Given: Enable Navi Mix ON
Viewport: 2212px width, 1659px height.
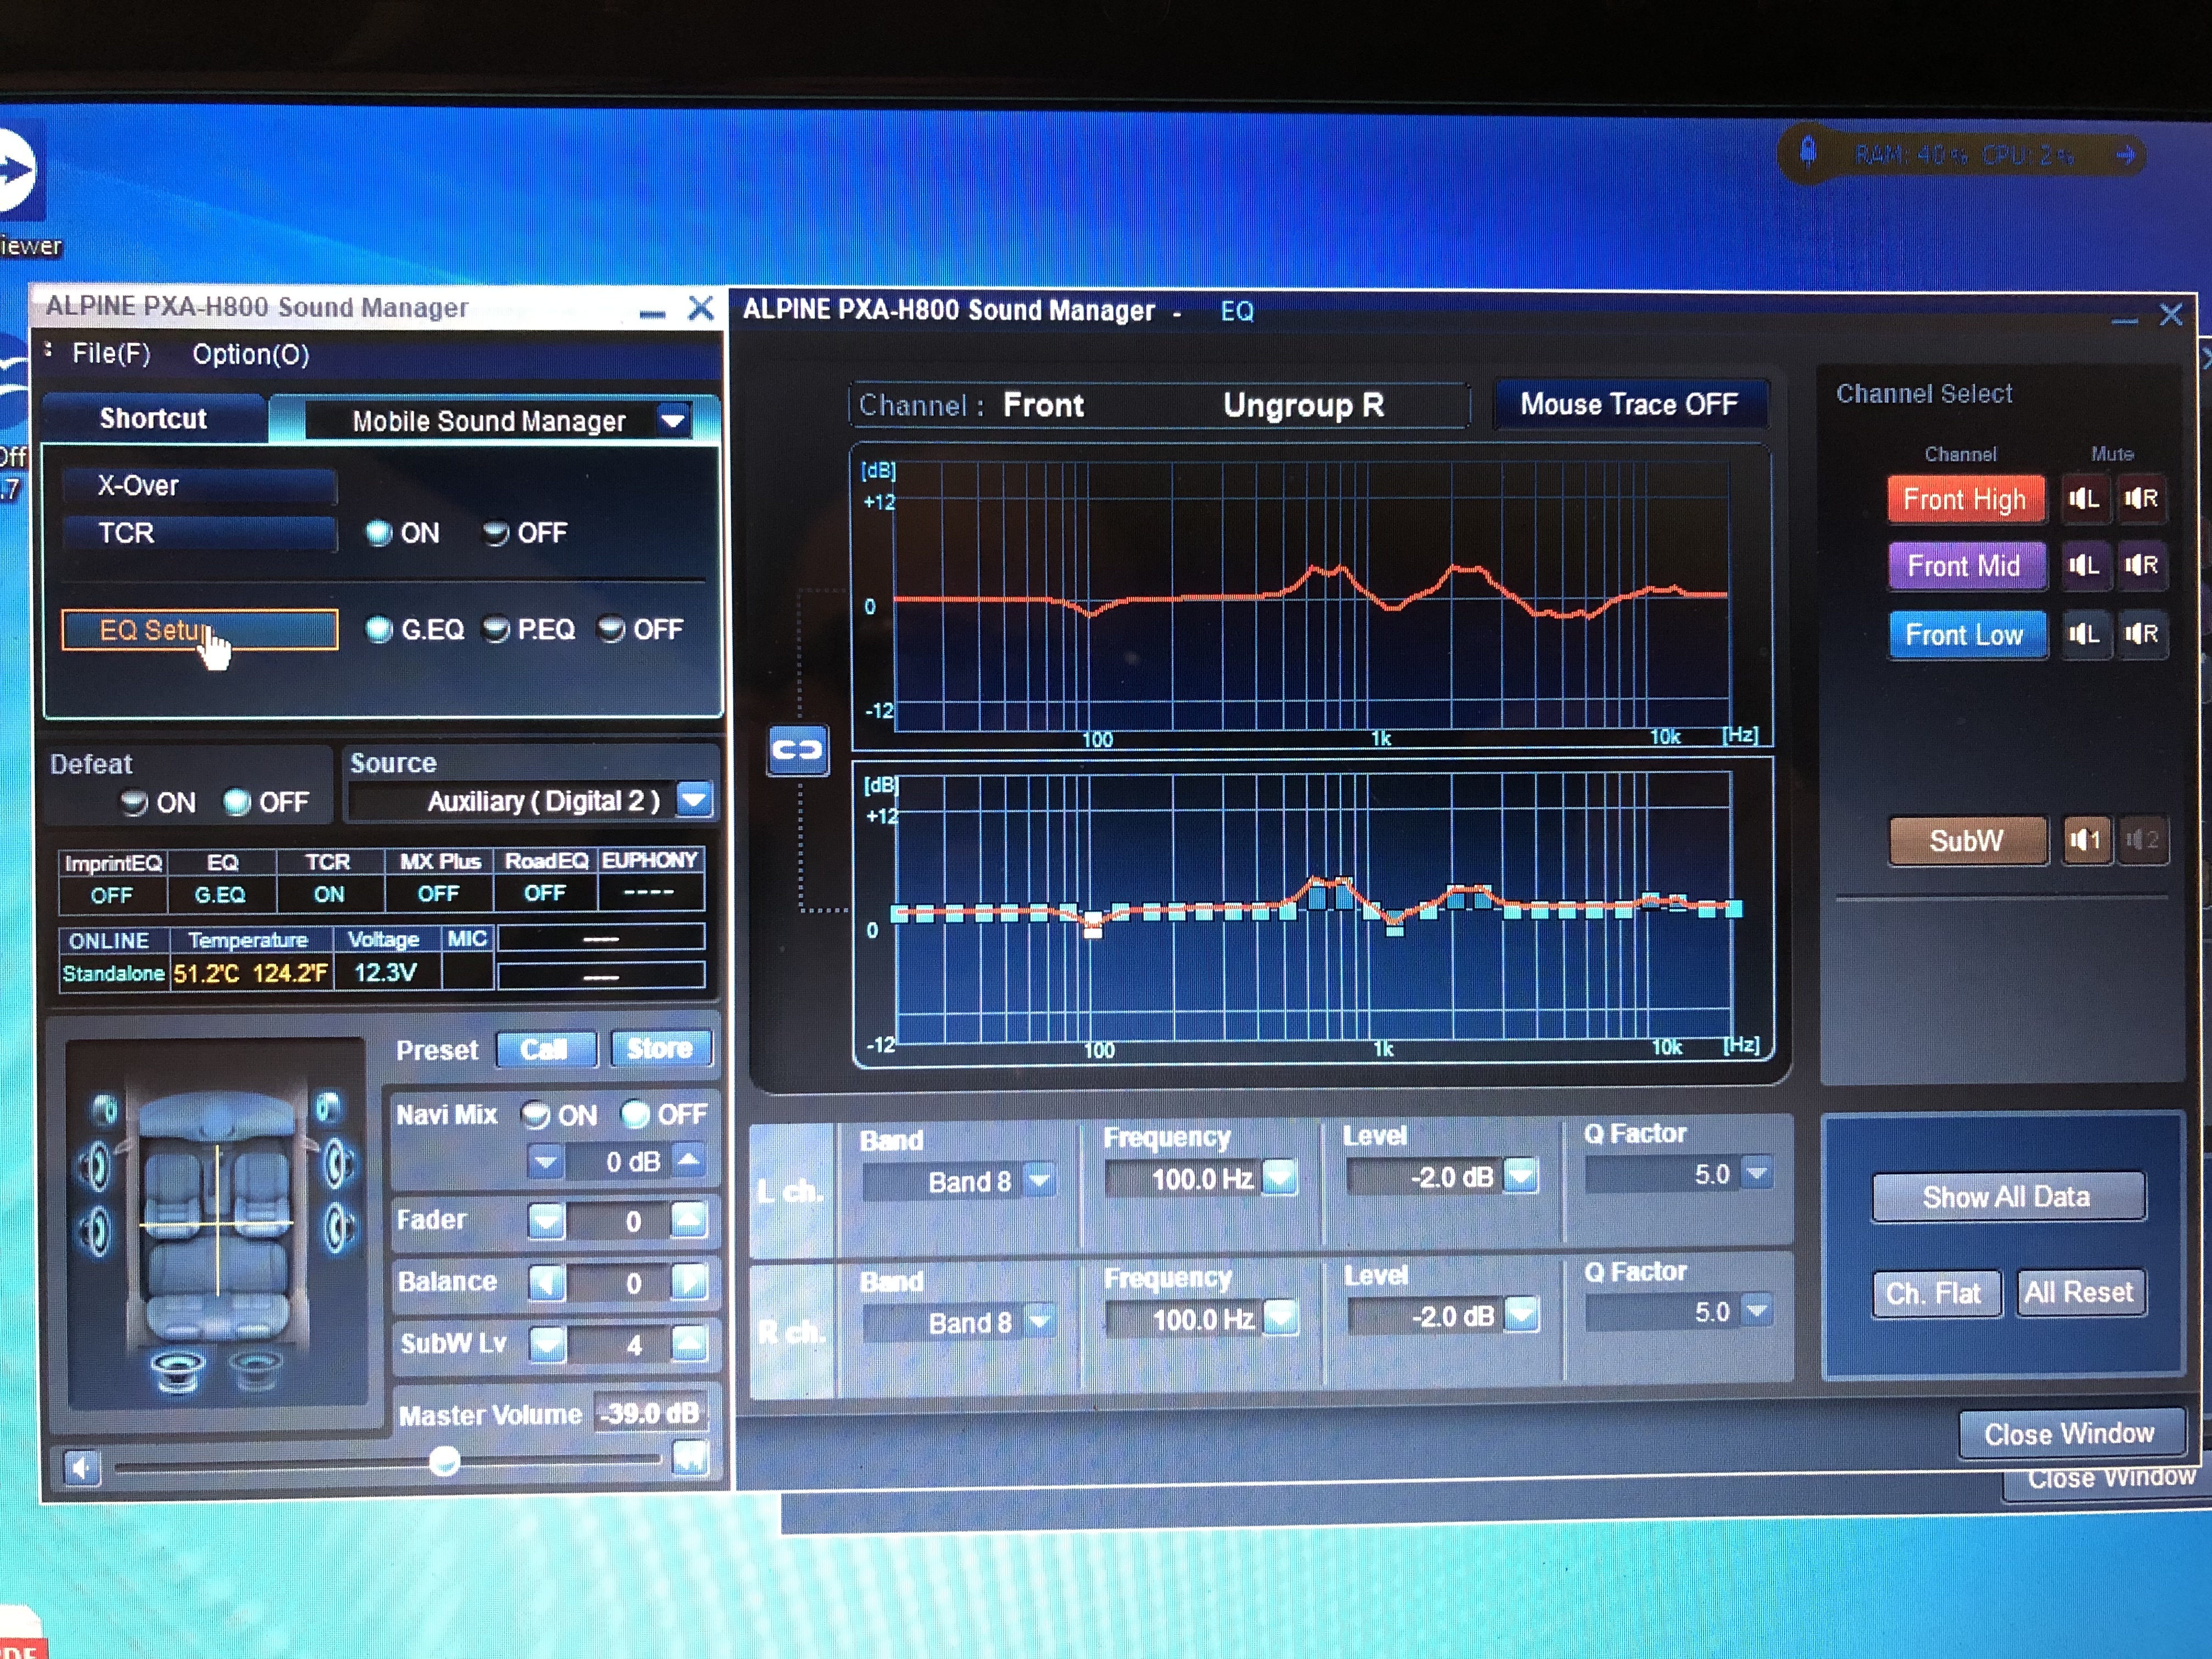Looking at the screenshot, I should 537,1115.
